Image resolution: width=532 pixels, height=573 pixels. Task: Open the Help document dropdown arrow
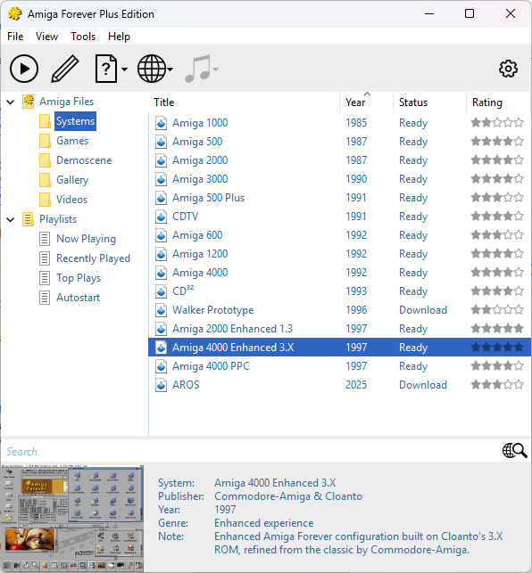124,70
